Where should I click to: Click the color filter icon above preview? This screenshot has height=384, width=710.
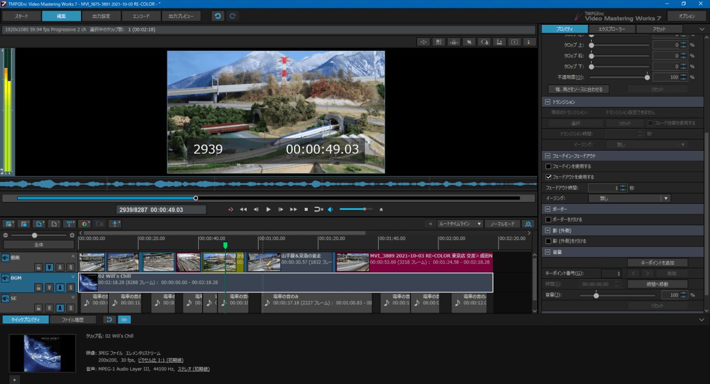click(x=530, y=42)
